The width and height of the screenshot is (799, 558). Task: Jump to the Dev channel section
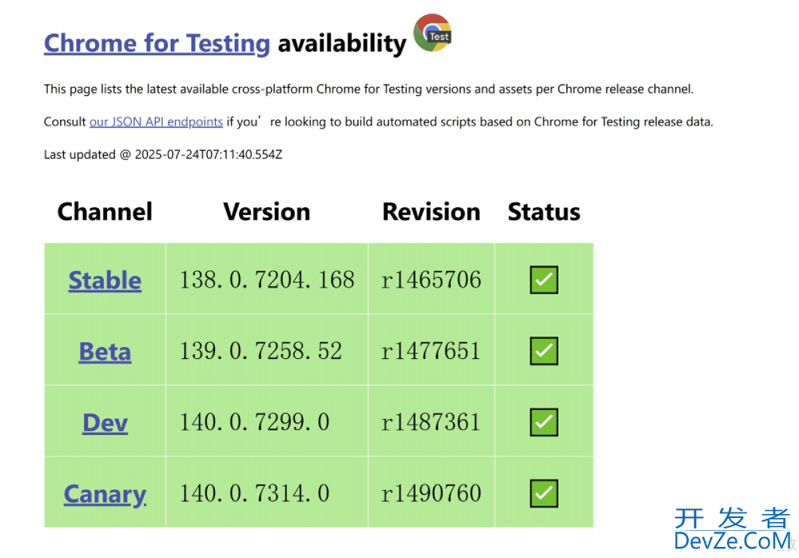pyautogui.click(x=105, y=423)
